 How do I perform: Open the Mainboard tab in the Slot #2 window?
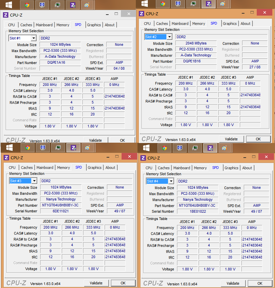tap(180, 24)
